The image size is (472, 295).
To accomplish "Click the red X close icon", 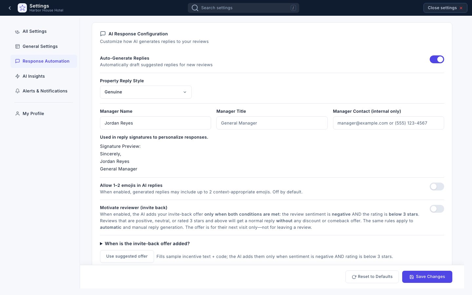I will click(x=461, y=8).
